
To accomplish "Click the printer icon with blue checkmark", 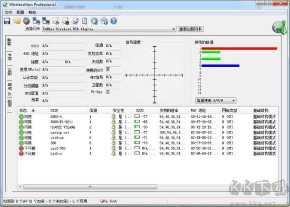I will pos(75,21).
